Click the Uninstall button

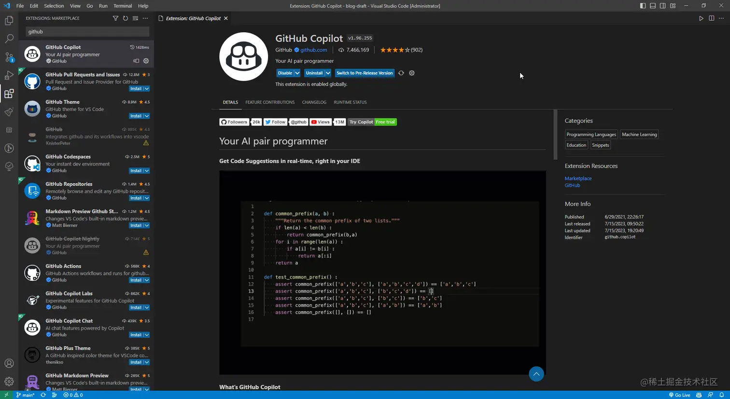click(x=314, y=73)
